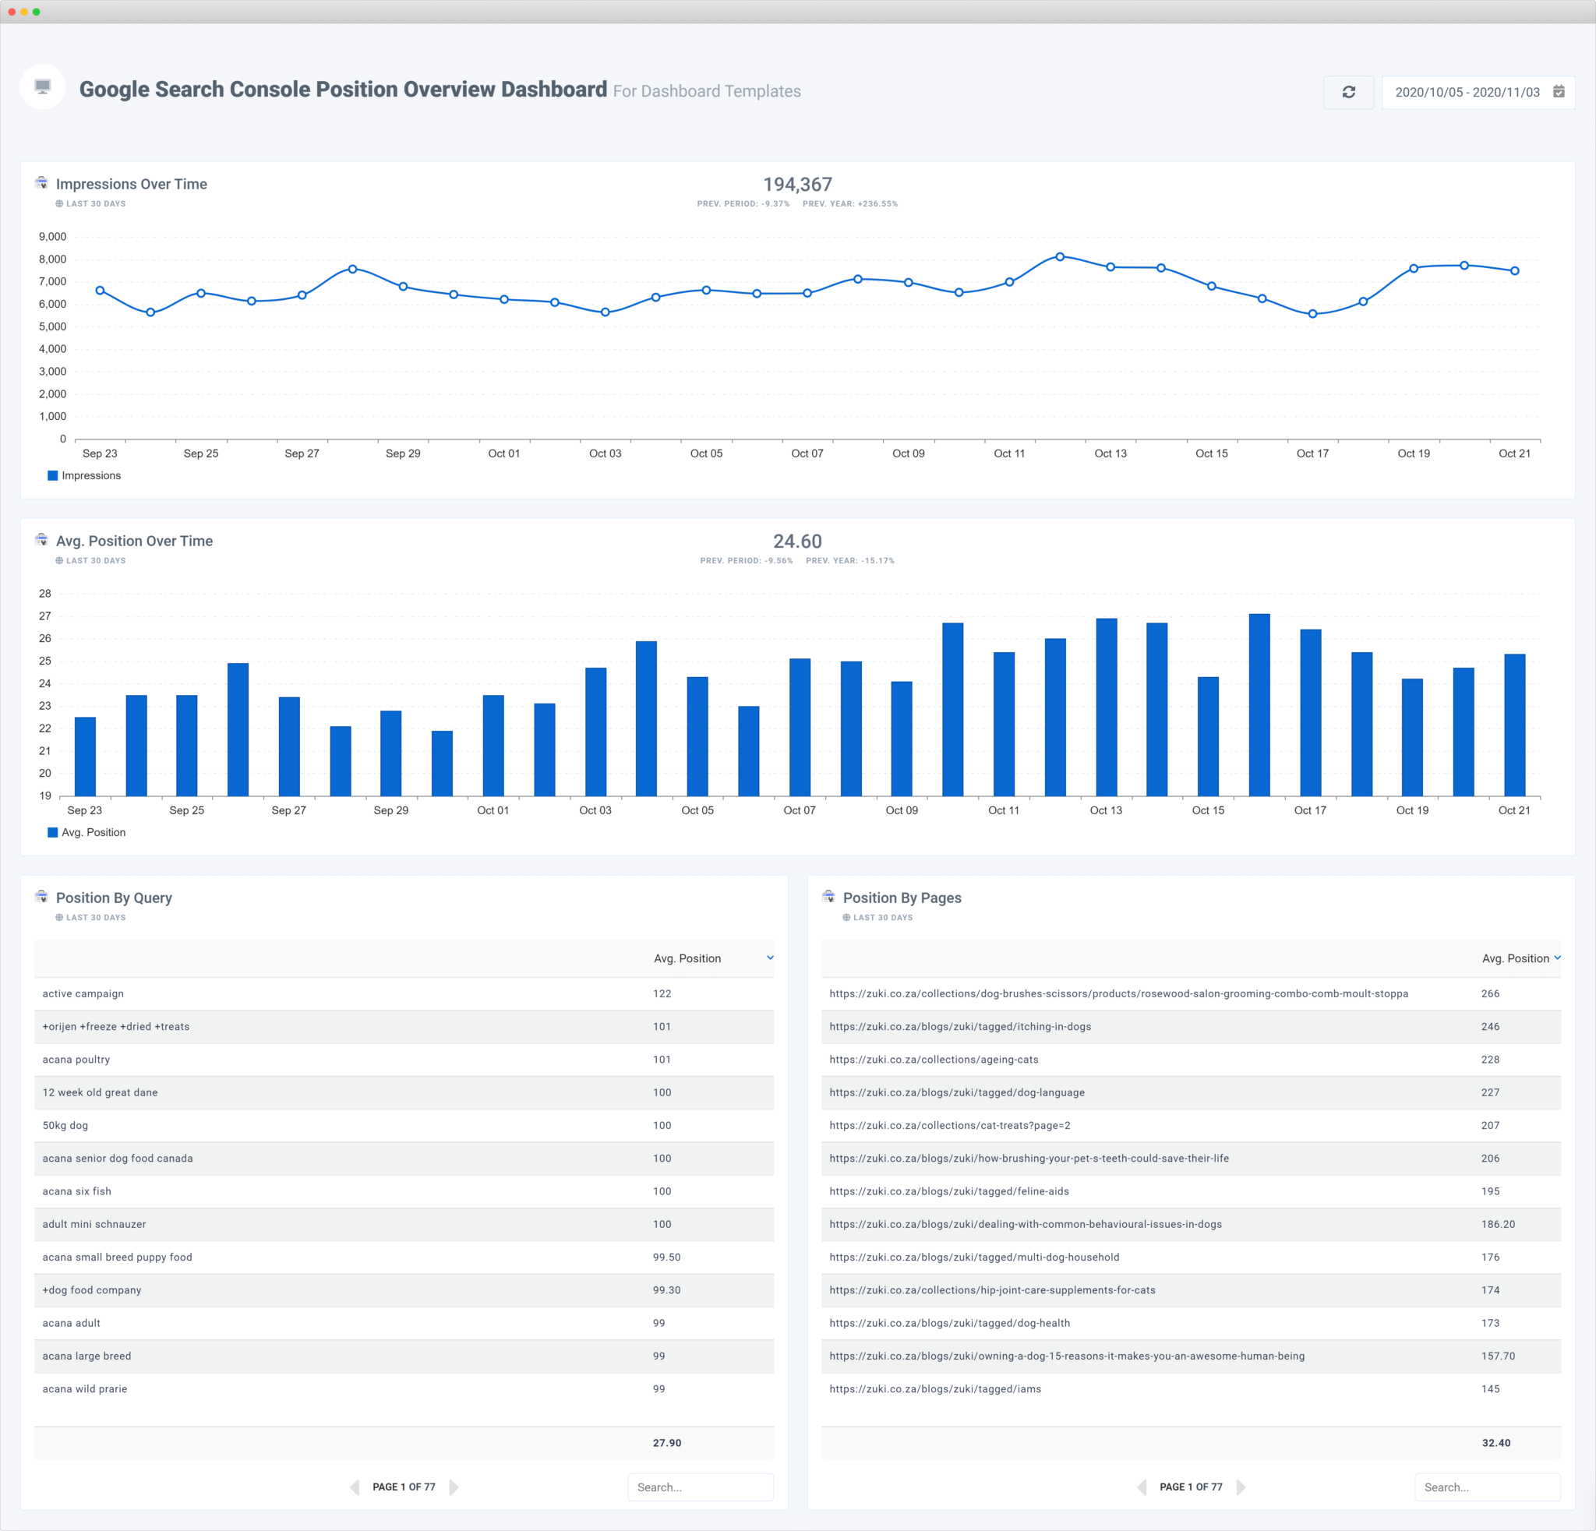The height and width of the screenshot is (1531, 1596).
Task: Toggle the Impressions legend swatch
Action: click(53, 475)
